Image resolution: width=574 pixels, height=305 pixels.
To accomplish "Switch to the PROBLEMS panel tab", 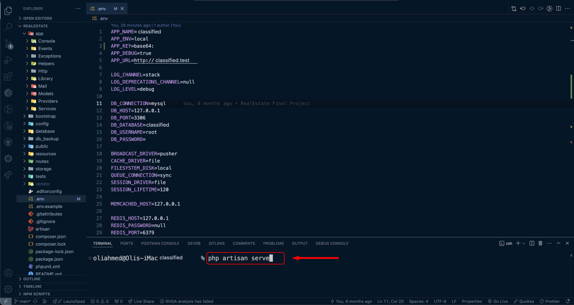I will (273, 244).
